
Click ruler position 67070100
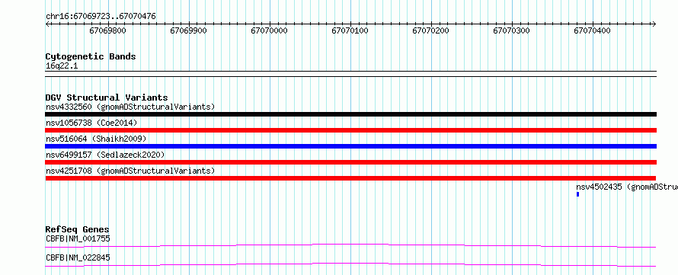350,30
